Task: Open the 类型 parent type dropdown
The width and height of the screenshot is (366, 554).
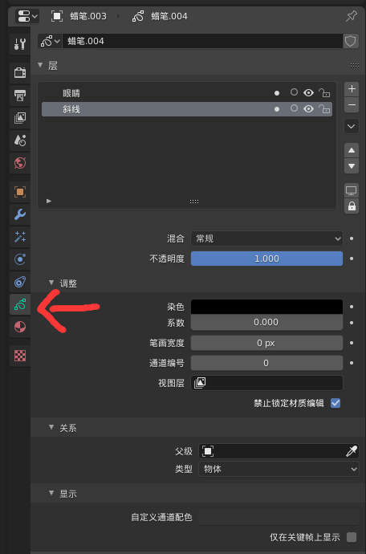Action: (279, 469)
